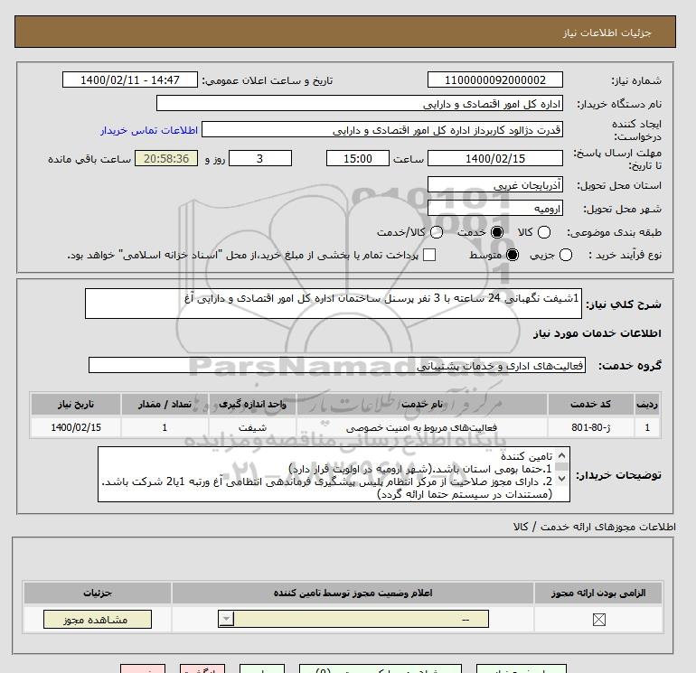The image size is (696, 673).
Task: Click the province field آذربایجان غربی
Action: pyautogui.click(x=495, y=184)
